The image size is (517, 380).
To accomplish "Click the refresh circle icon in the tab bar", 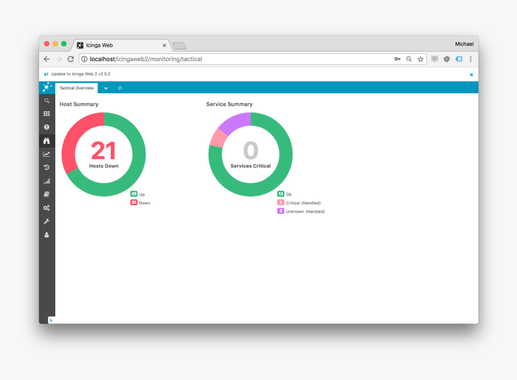I will tap(120, 88).
